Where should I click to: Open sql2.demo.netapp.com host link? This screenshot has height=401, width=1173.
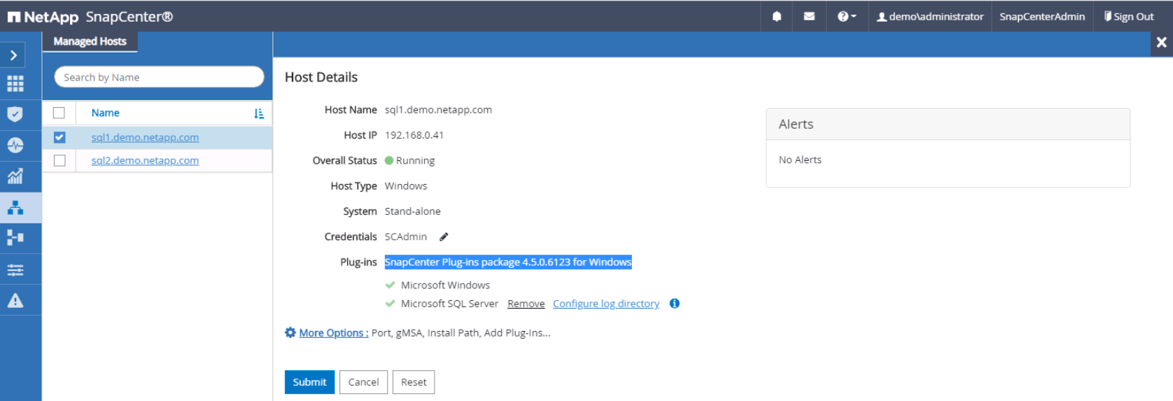point(145,160)
